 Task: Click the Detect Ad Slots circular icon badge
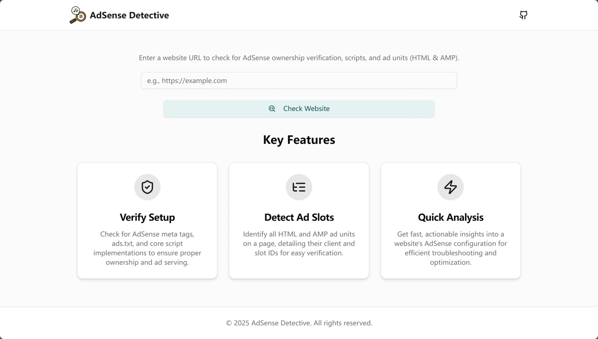299,187
